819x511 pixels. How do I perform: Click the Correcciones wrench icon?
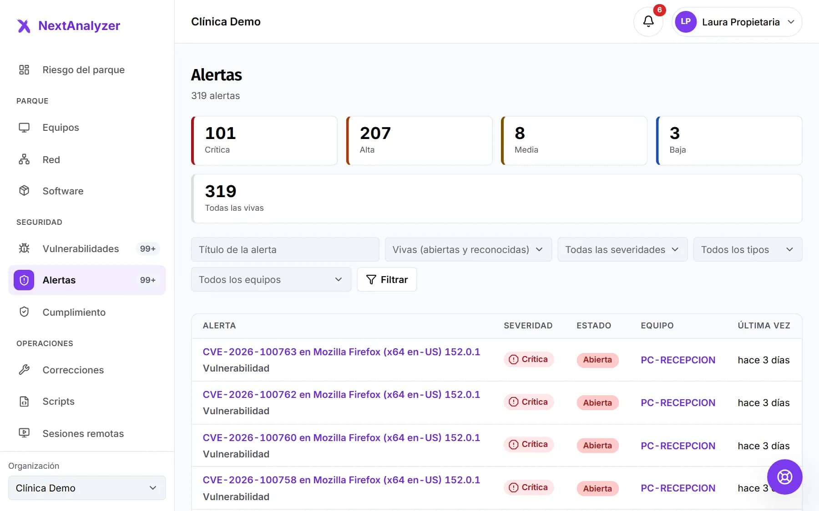click(24, 370)
